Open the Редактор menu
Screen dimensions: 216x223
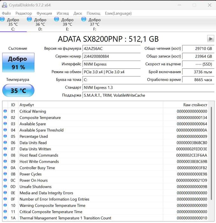point(24,13)
